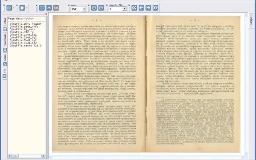The image size is (256, 160).
Task: Click the page layout icon in the first toolbar
Action: coord(9,8)
